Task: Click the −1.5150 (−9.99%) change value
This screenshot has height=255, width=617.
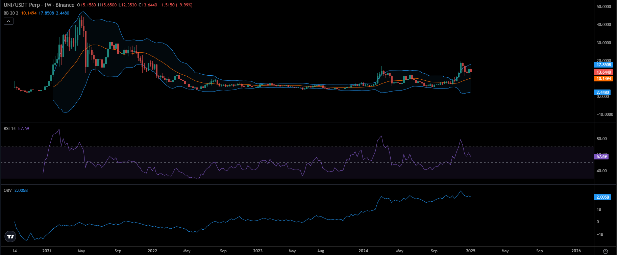Action: point(176,5)
